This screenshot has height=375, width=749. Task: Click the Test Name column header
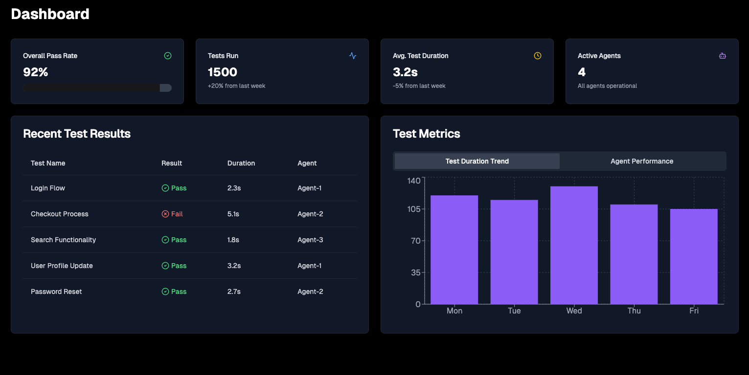(48, 164)
